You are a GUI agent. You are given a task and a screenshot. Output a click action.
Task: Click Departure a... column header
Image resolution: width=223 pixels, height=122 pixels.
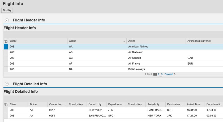click(116, 105)
